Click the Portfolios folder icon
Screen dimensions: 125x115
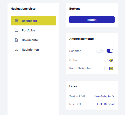(x=16, y=30)
